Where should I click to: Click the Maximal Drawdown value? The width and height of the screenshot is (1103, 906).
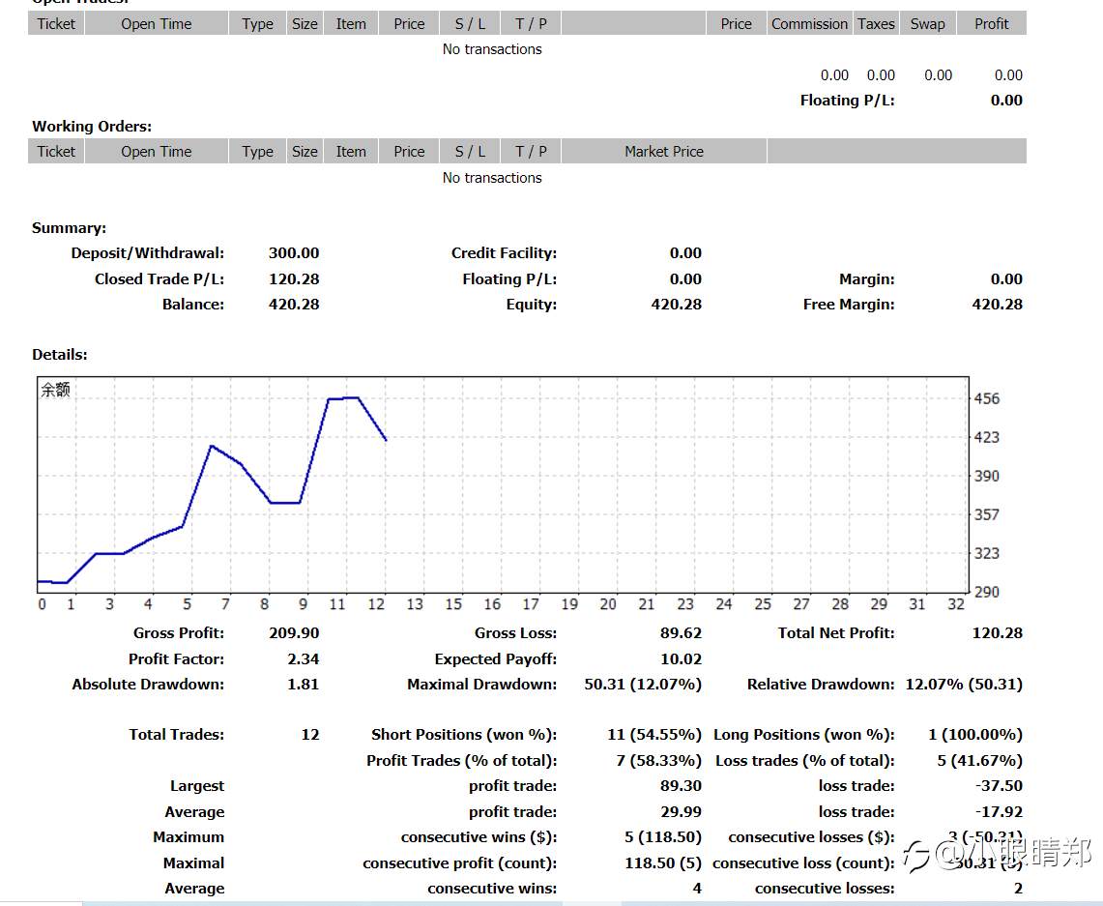643,685
